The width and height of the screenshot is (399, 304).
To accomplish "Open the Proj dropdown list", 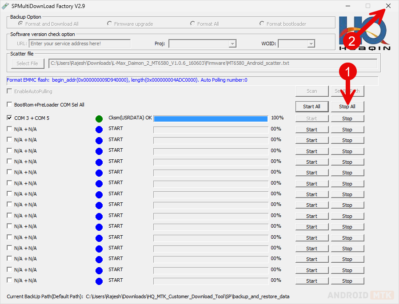I will (x=232, y=43).
